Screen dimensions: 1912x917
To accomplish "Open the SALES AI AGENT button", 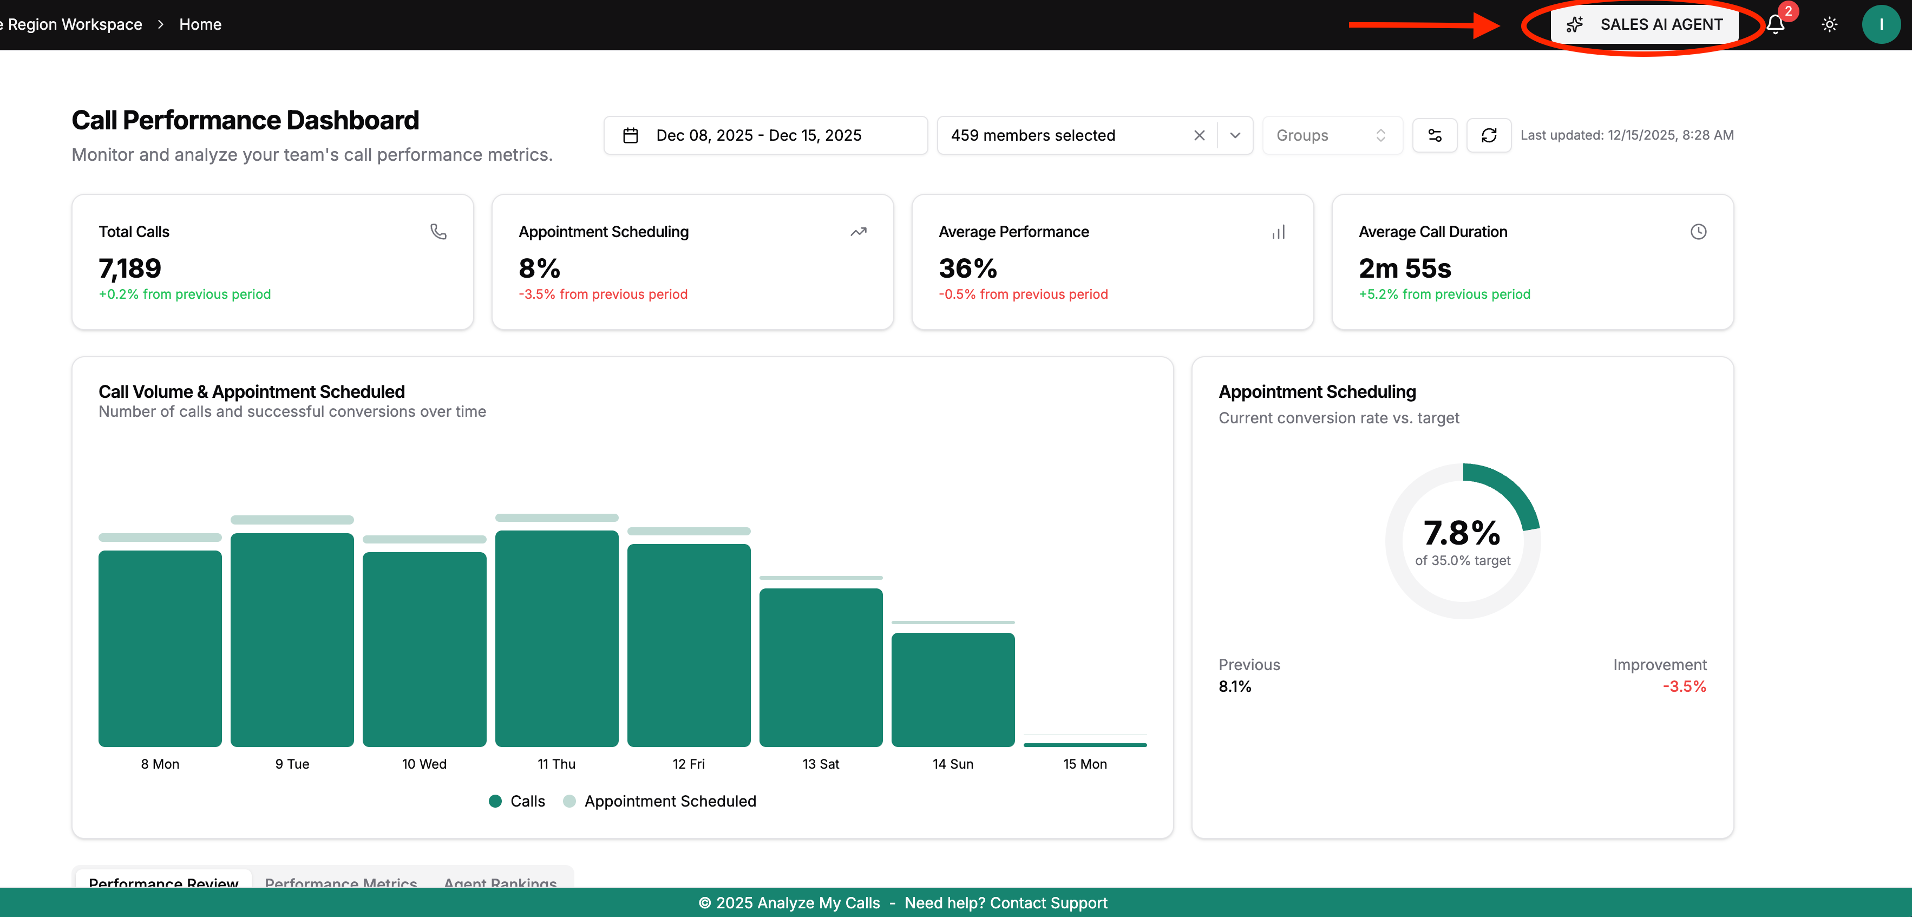I will pyautogui.click(x=1645, y=24).
